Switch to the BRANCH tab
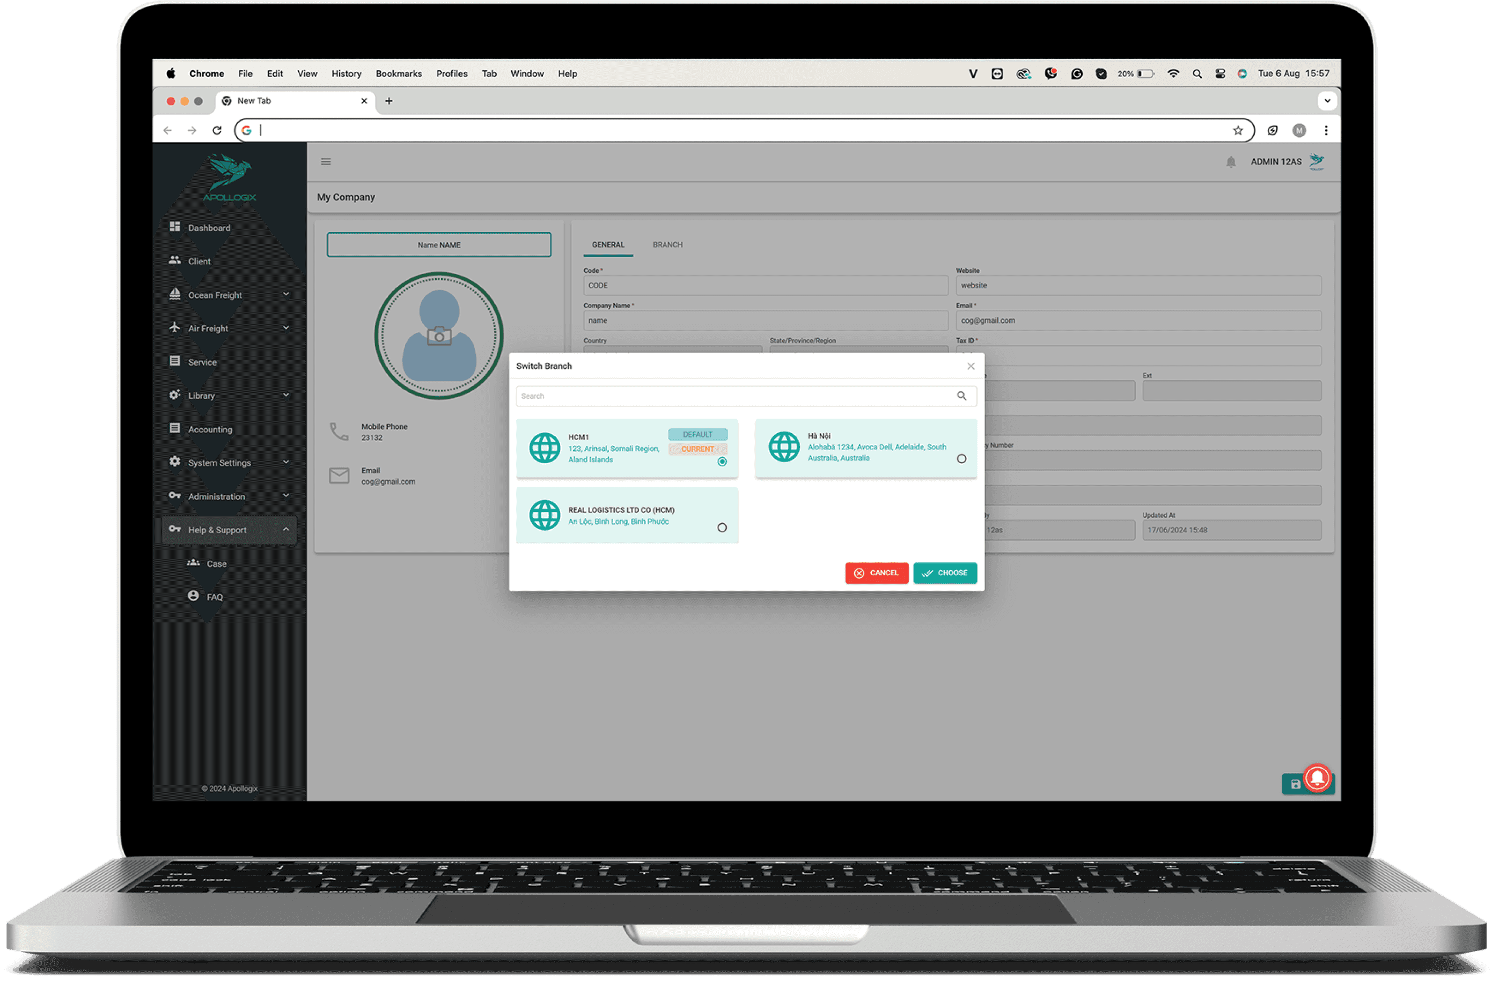The image size is (1492, 981). pyautogui.click(x=667, y=245)
